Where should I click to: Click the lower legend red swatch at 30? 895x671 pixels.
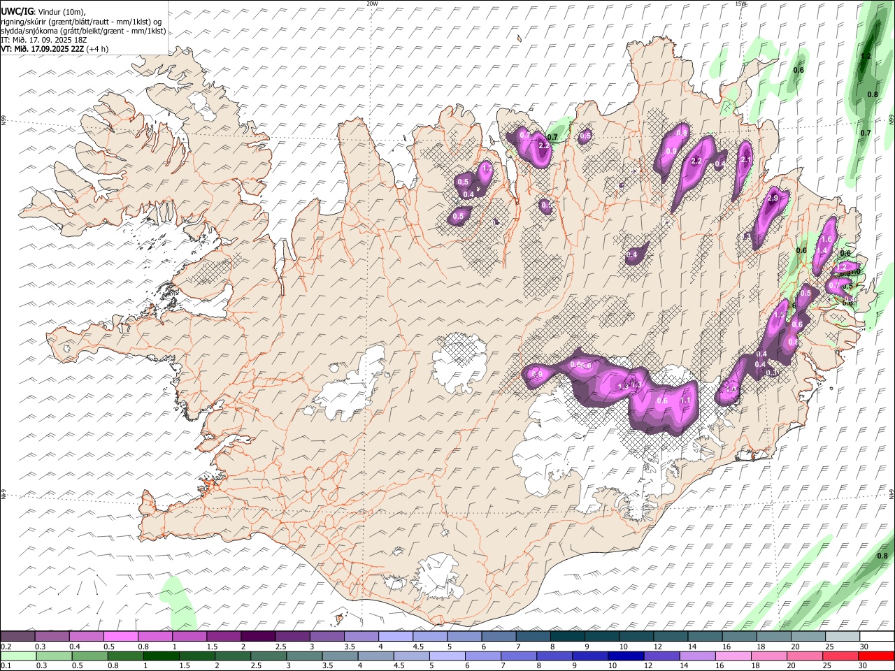tap(876, 656)
